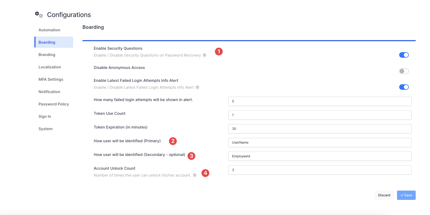Click the Discard button

[384, 195]
